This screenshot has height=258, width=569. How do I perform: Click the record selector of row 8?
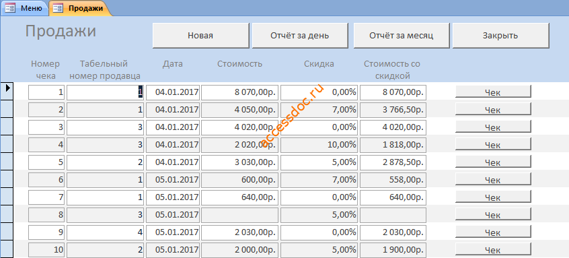click(7, 214)
